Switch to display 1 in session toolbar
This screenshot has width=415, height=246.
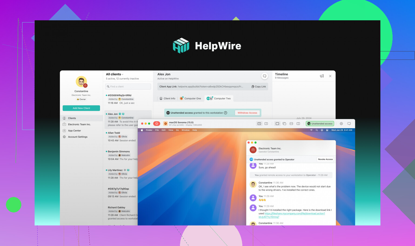coord(259,124)
